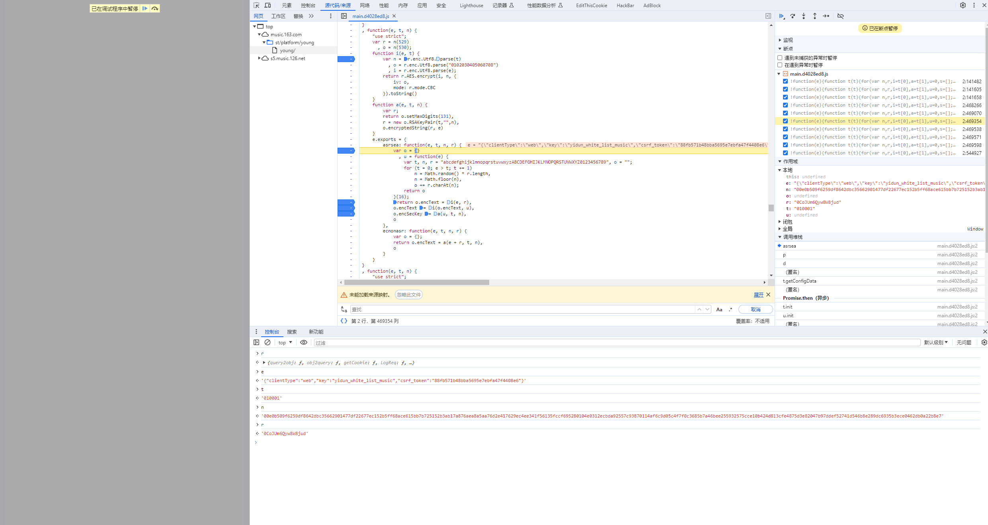Click the step out of function icon

(x=815, y=16)
